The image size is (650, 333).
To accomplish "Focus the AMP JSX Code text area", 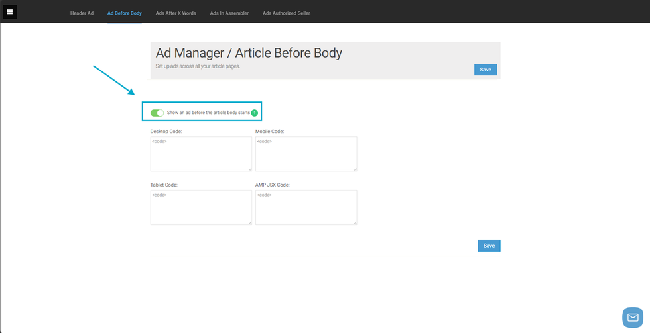I will tap(306, 207).
